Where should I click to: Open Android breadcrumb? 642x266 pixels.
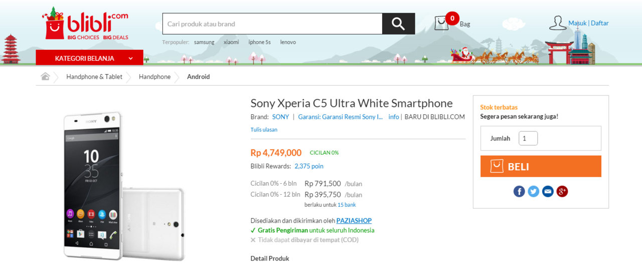199,77
